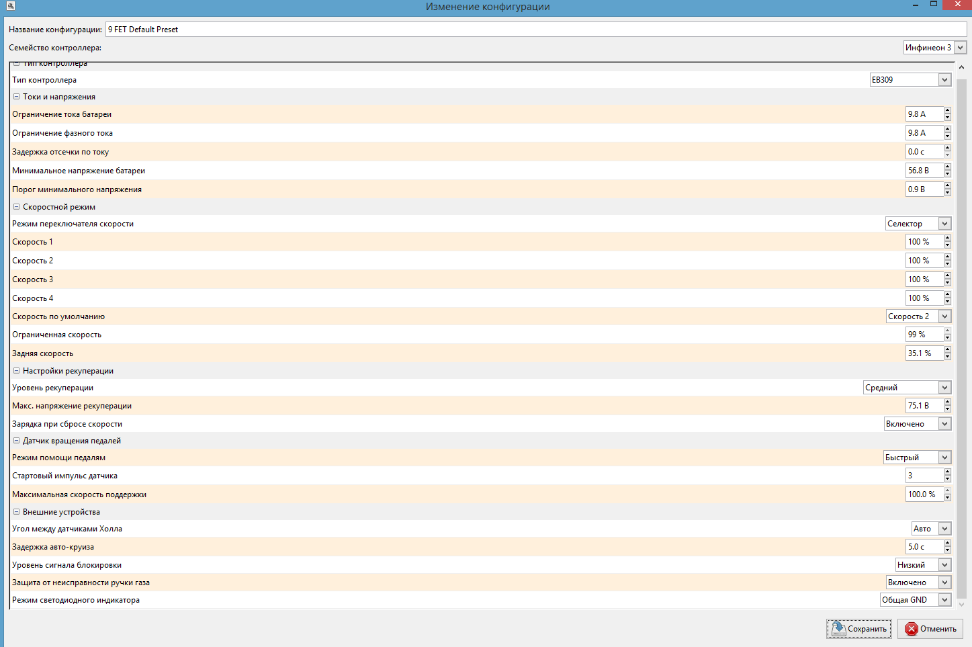Open the Семейство контроллера dropdown
972x647 pixels.
pos(960,48)
